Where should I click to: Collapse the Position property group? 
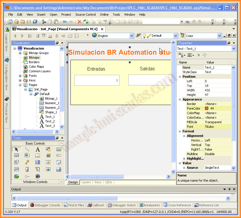click(x=180, y=77)
